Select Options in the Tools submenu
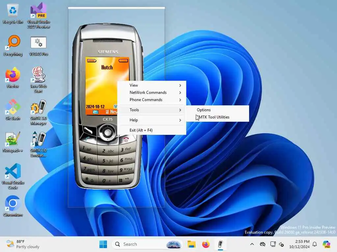Image resolution: width=337 pixels, height=252 pixels. (x=218, y=110)
